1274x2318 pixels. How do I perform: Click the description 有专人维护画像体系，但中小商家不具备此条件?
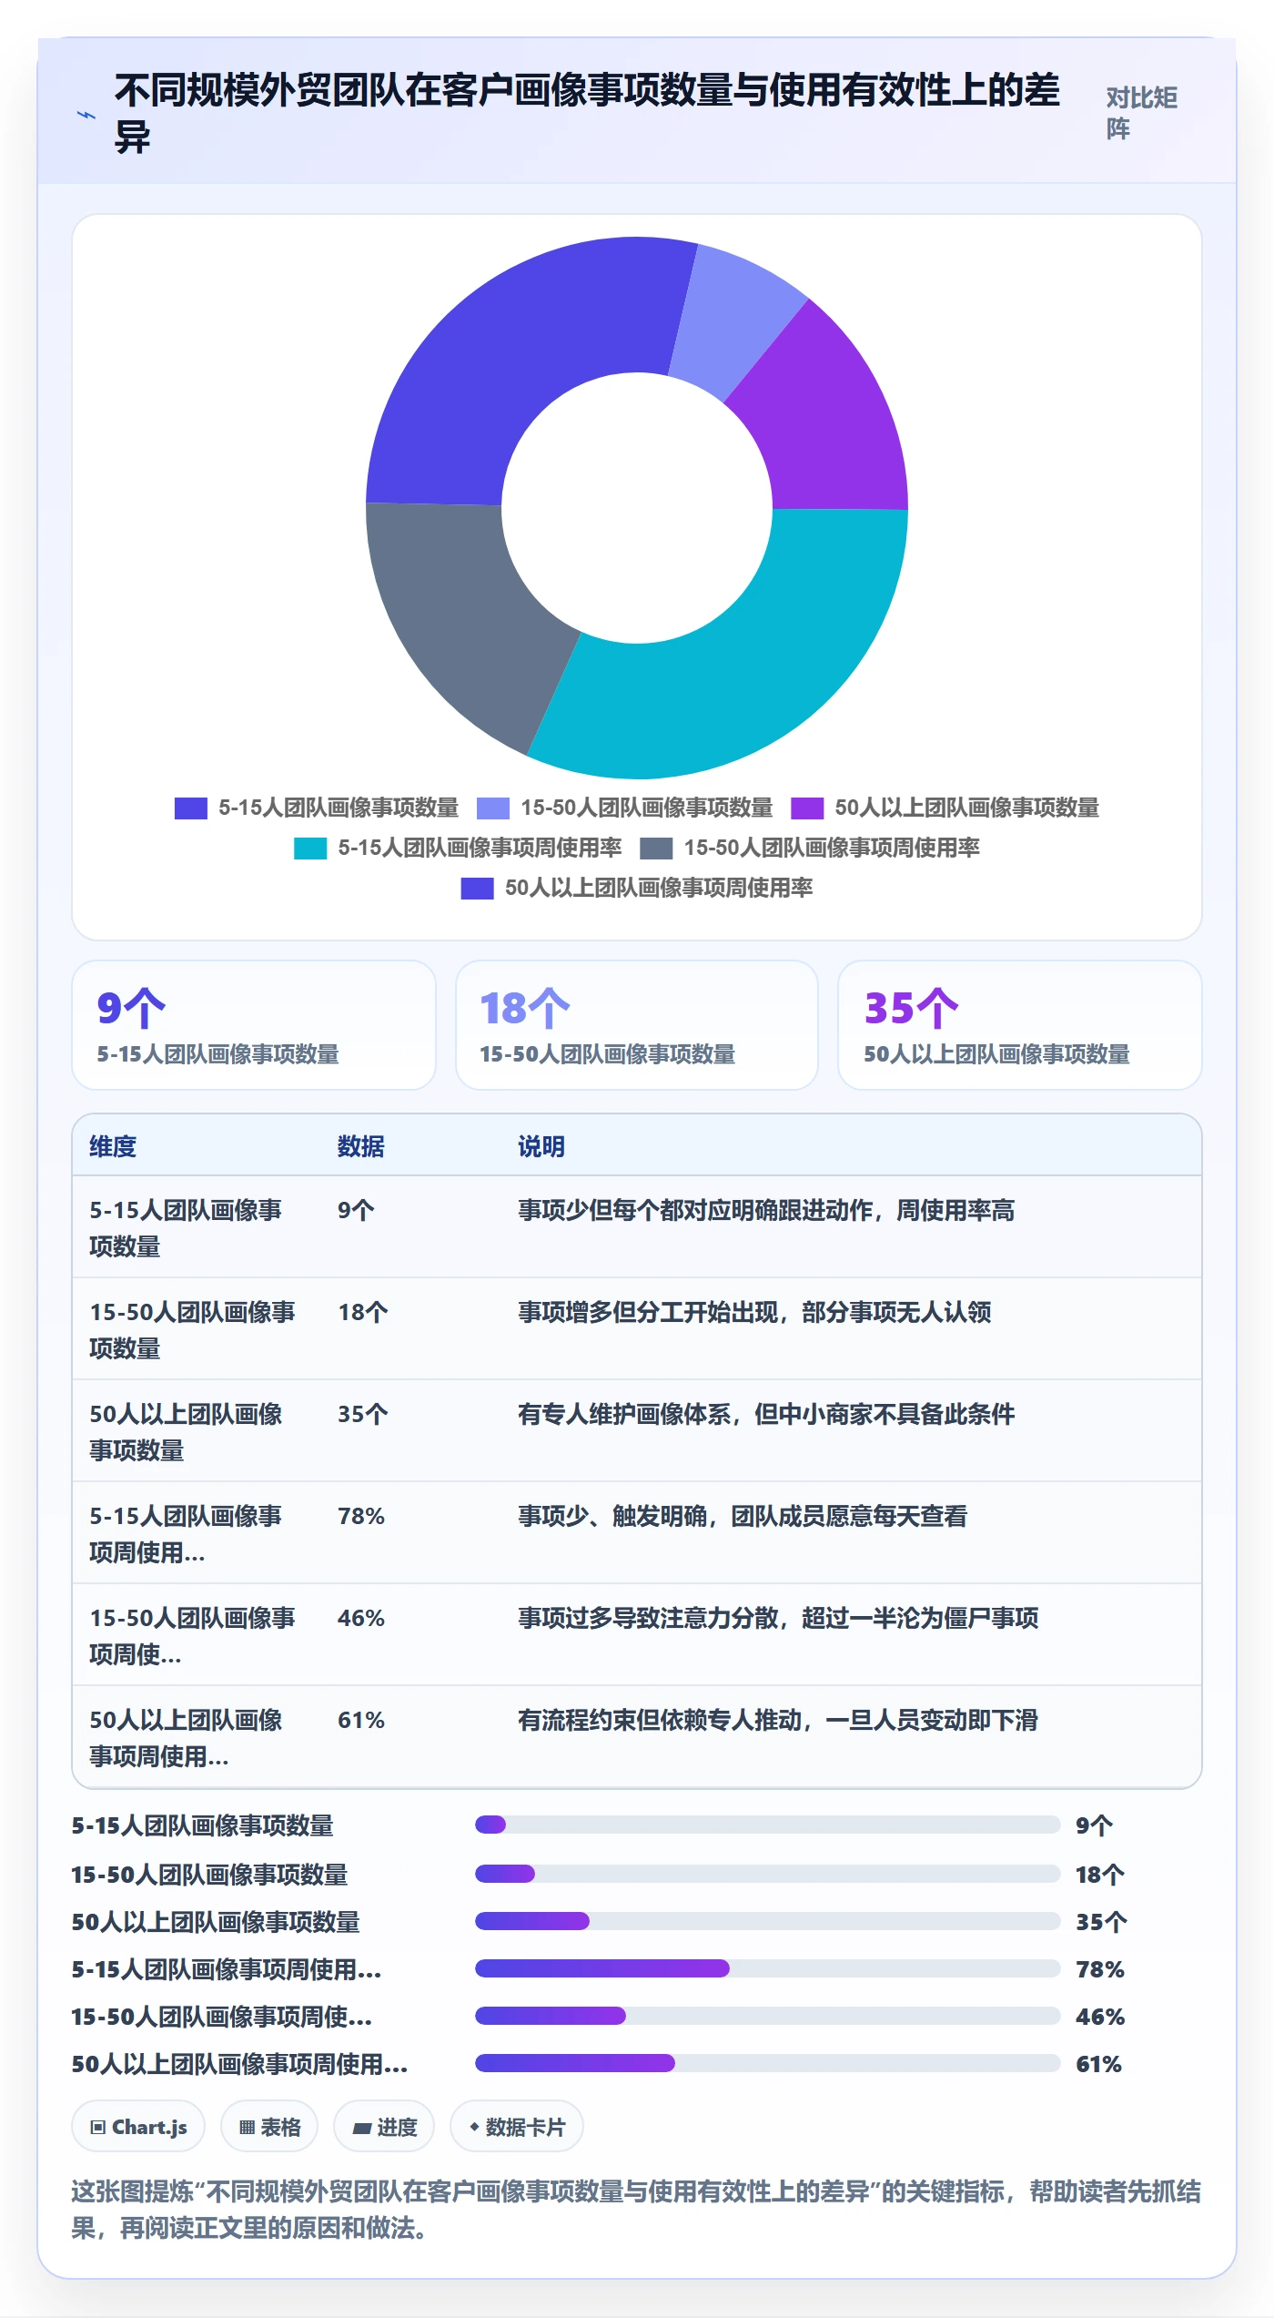pos(766,1414)
